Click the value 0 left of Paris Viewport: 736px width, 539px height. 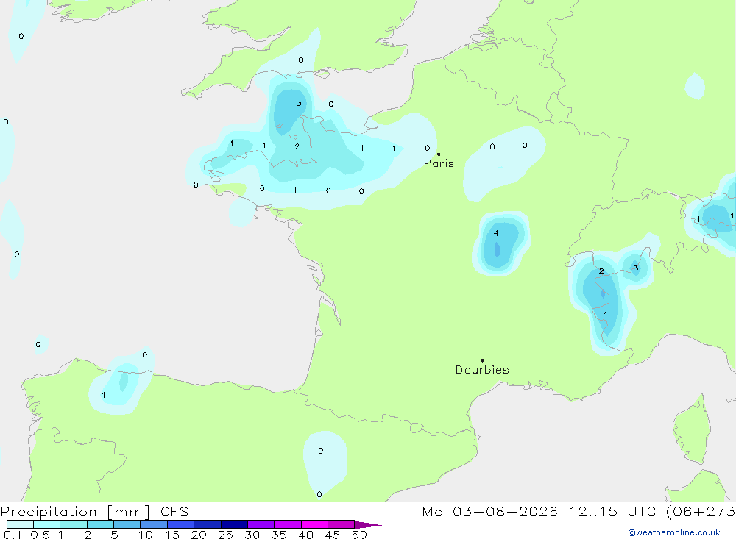(427, 148)
